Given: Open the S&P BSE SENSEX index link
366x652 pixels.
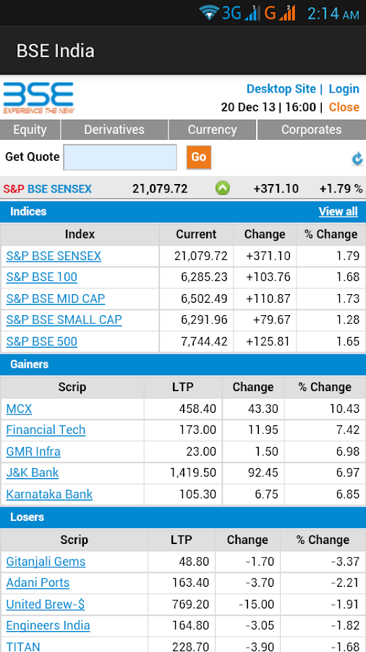Looking at the screenshot, I should (x=54, y=256).
